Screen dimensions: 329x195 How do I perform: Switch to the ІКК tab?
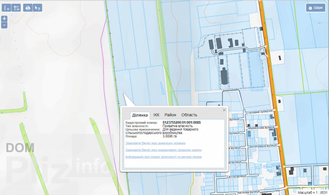pos(156,115)
